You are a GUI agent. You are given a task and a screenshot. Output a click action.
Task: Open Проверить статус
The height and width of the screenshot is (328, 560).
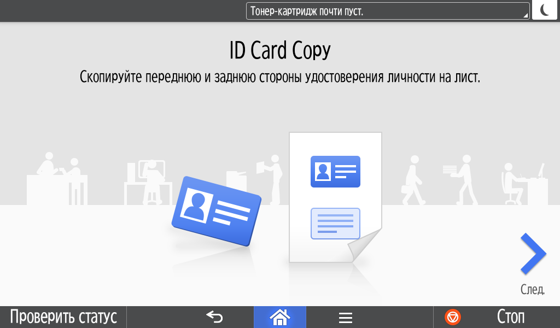point(63,317)
